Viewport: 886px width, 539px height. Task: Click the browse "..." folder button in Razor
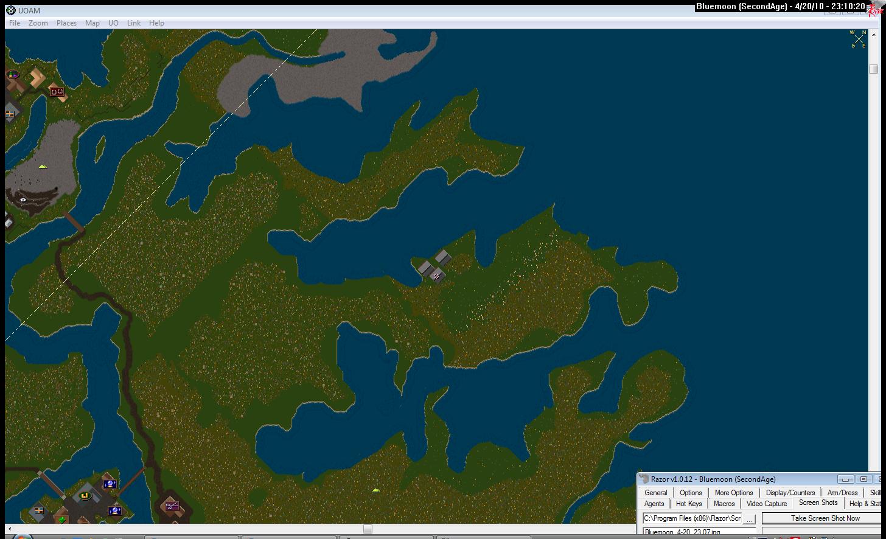[x=749, y=519]
